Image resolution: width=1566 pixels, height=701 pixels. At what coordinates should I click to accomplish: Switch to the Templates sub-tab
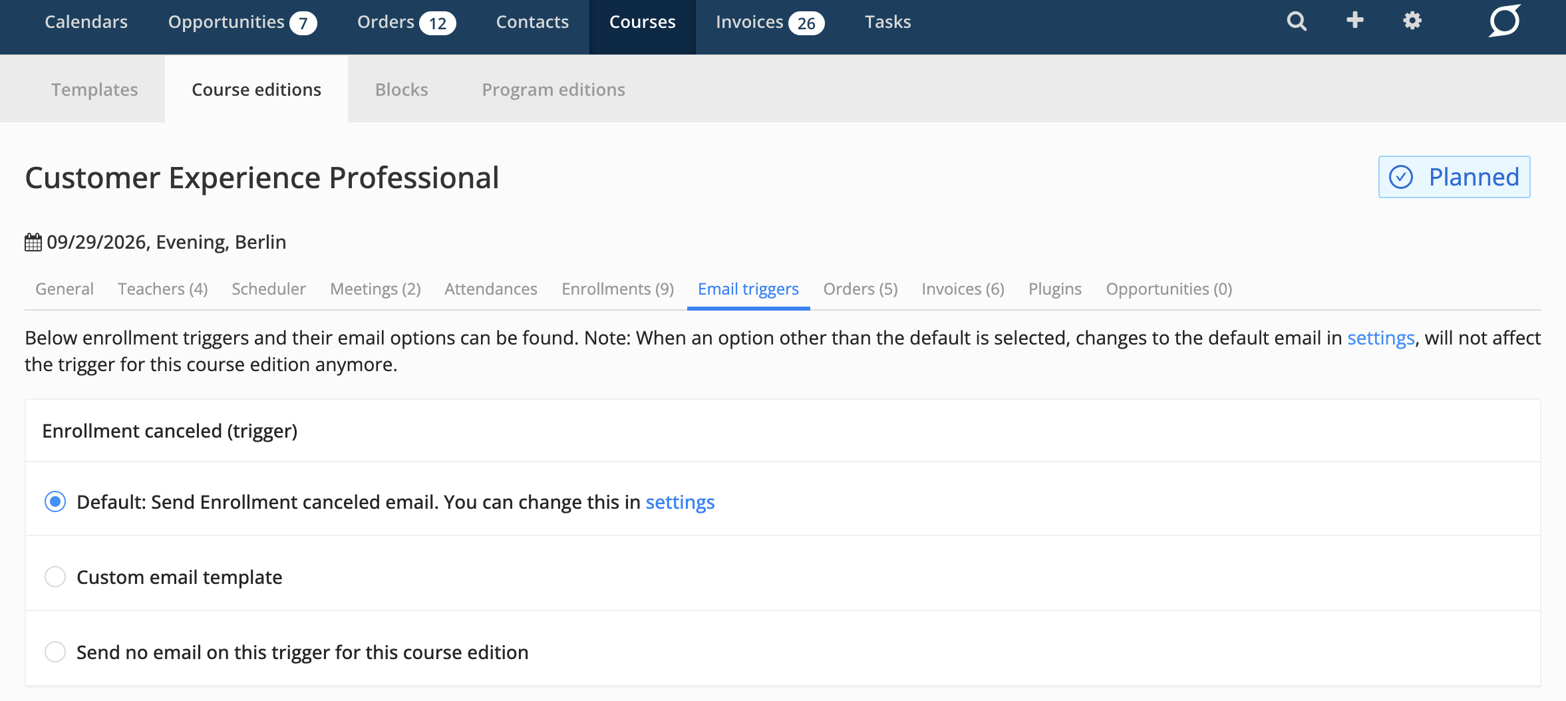(x=94, y=90)
